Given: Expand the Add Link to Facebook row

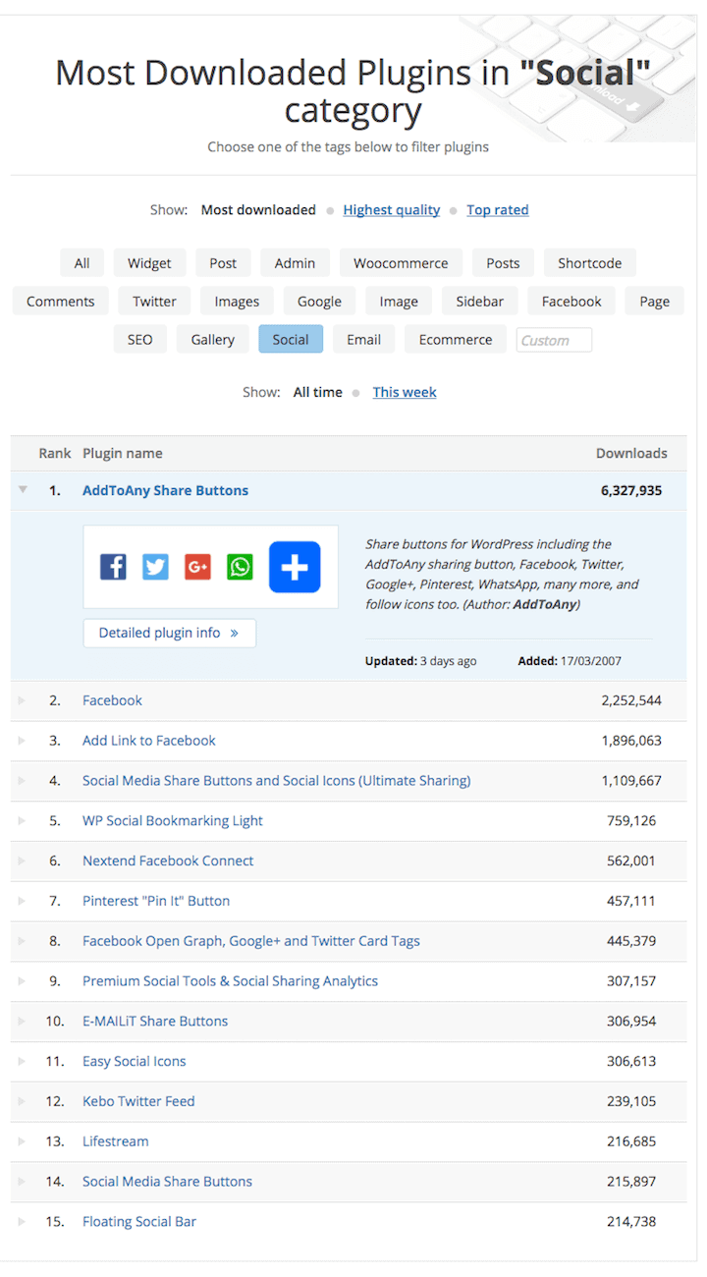Looking at the screenshot, I should 23,741.
